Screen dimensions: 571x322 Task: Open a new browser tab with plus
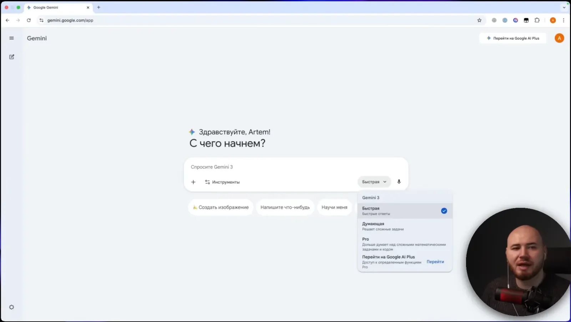(x=99, y=7)
